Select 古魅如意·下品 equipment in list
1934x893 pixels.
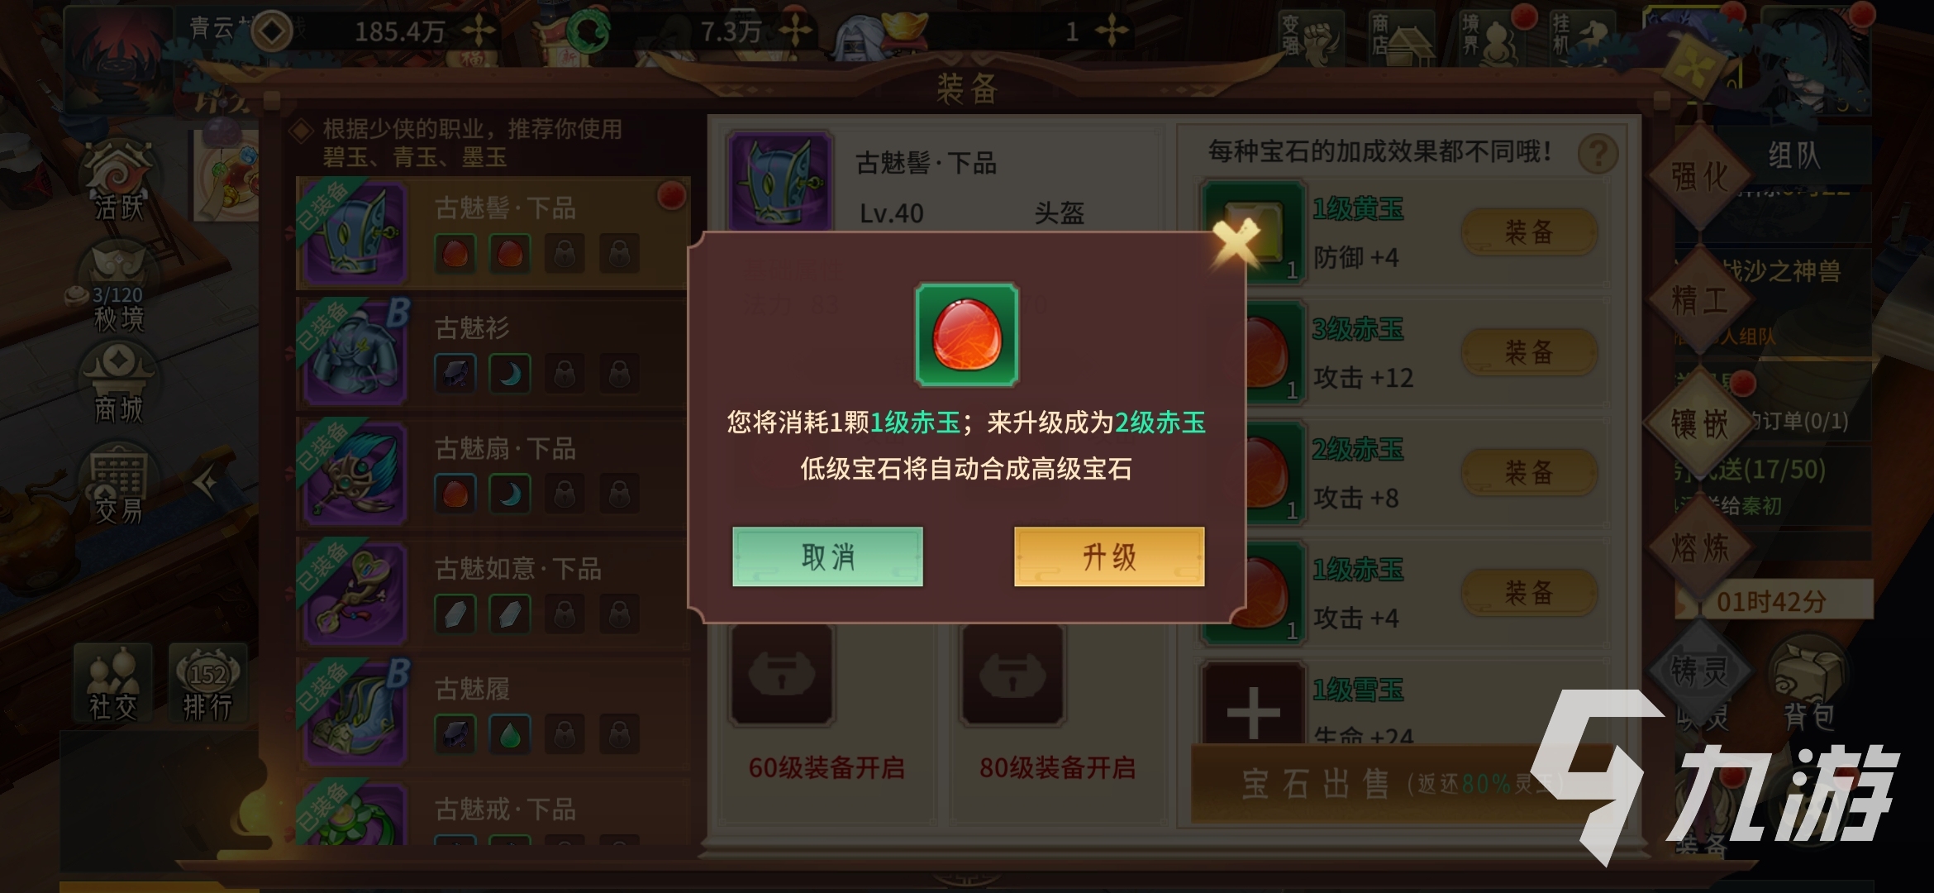(x=493, y=592)
